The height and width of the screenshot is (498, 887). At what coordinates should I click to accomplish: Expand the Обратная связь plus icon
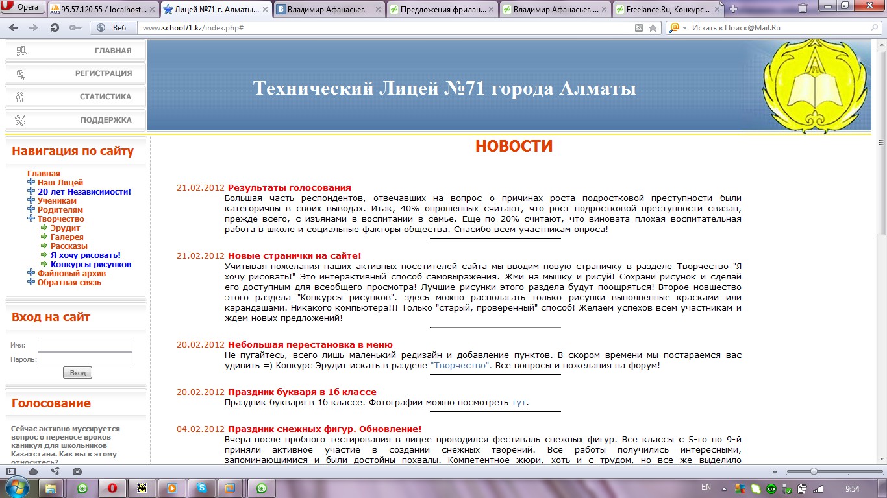(x=31, y=282)
